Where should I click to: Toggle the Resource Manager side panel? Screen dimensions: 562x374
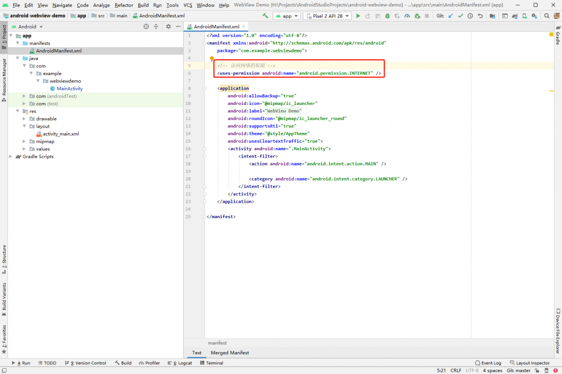[4, 79]
